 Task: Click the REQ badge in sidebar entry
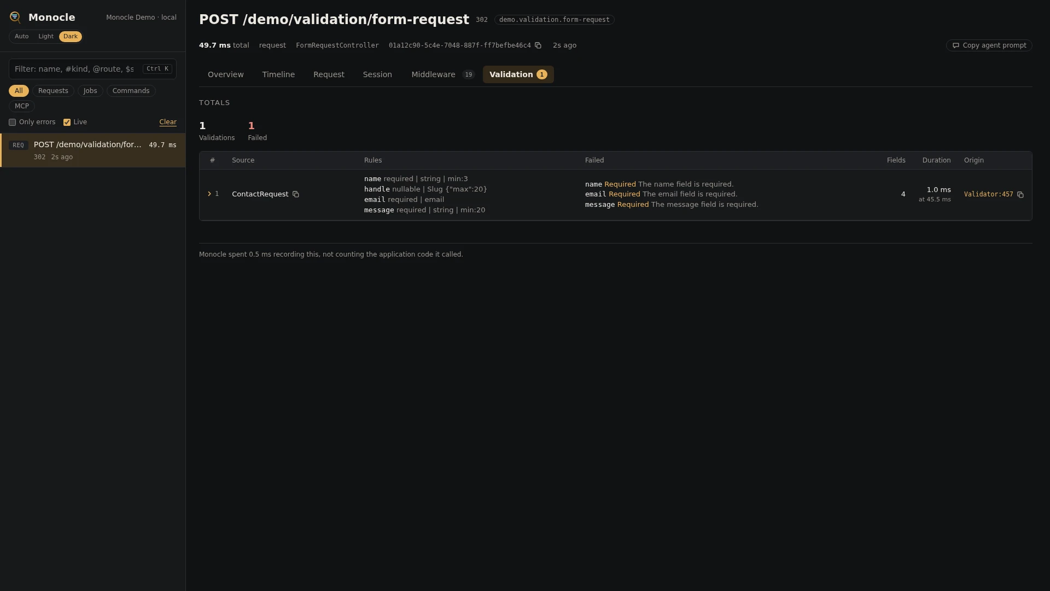tap(19, 145)
